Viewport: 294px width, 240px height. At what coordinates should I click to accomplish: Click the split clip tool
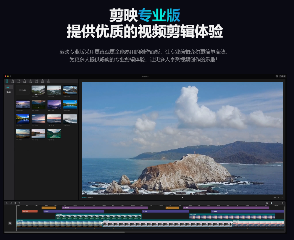pos(15,203)
